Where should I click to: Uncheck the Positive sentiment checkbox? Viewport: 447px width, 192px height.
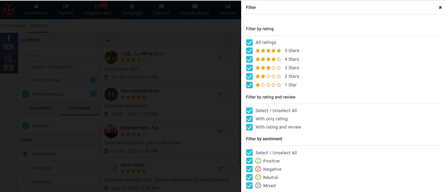pos(249,161)
